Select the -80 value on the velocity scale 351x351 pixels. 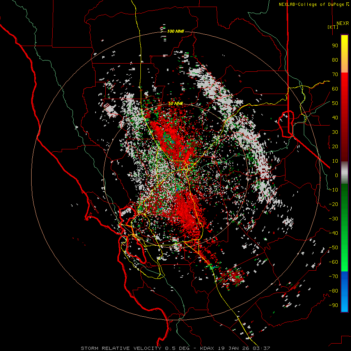click(x=333, y=291)
